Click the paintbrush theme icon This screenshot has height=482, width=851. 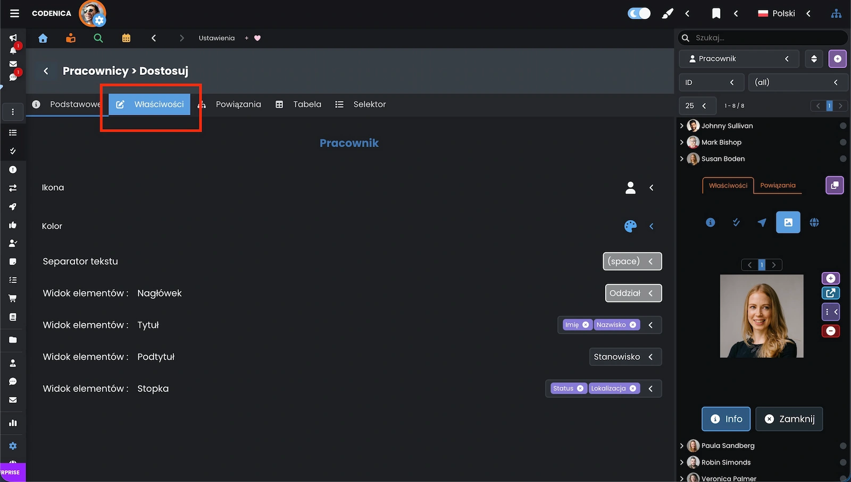coord(667,14)
